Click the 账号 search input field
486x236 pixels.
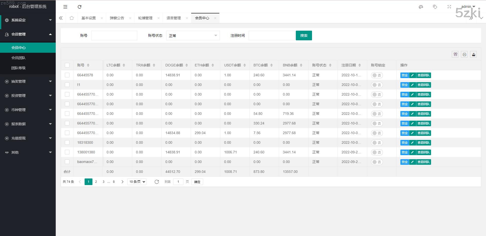114,35
